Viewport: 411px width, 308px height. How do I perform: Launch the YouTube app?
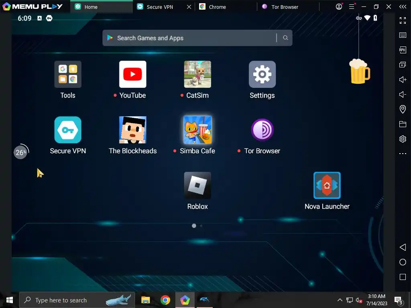tap(132, 74)
